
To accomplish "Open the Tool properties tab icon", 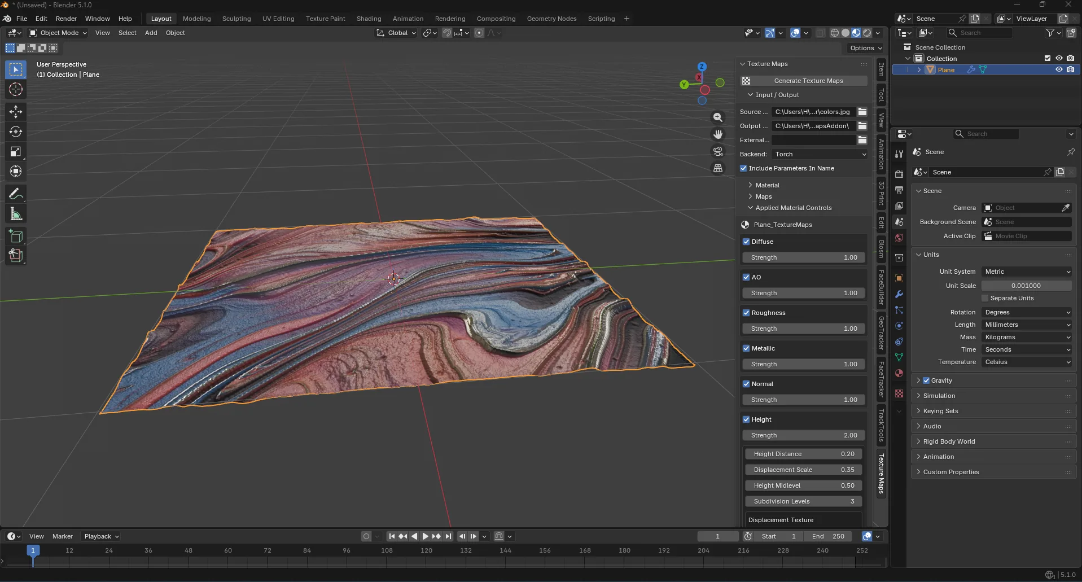I will point(899,154).
